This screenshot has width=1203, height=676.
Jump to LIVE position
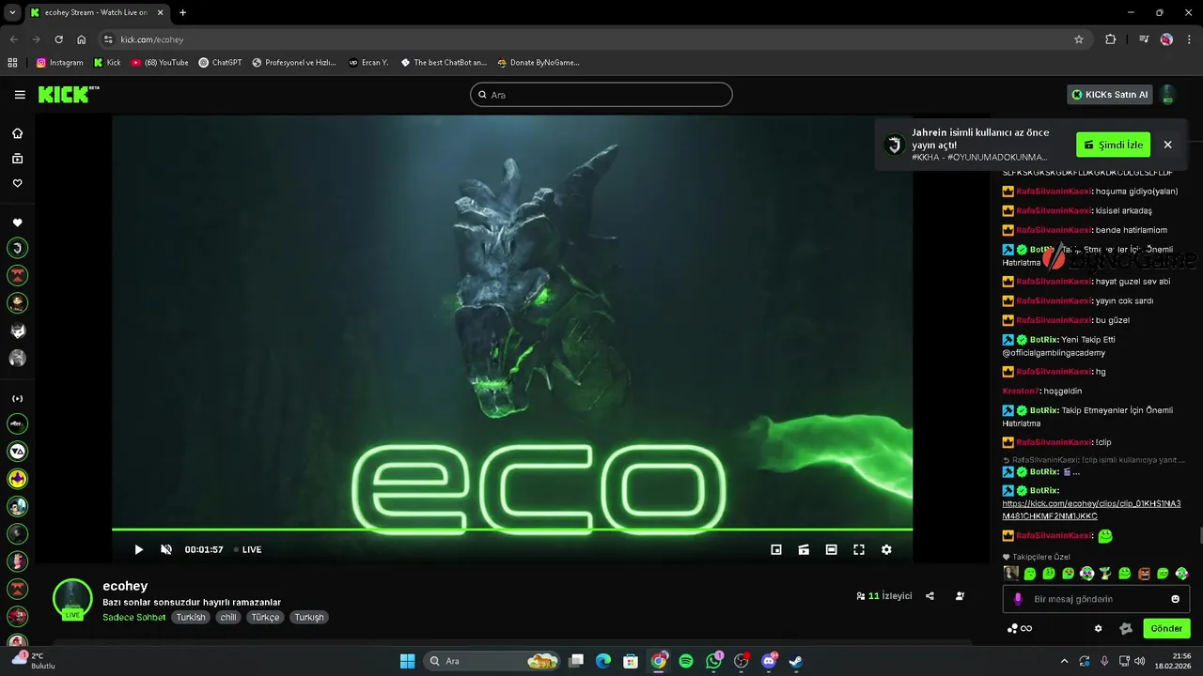247,549
